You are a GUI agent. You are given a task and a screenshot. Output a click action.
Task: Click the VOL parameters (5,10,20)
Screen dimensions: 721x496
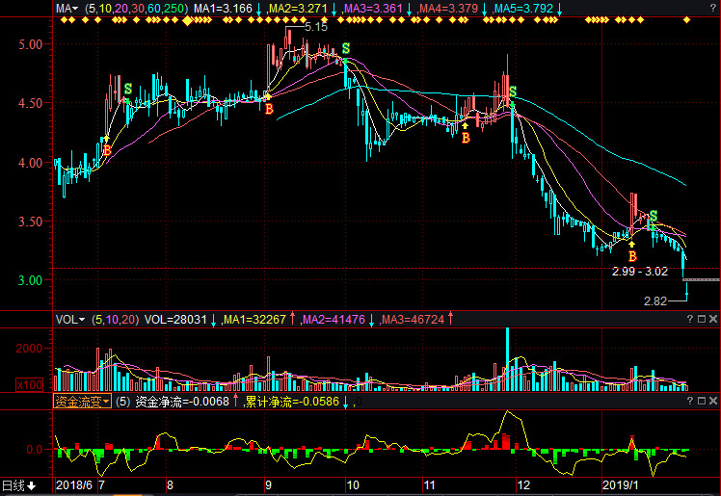click(x=114, y=319)
